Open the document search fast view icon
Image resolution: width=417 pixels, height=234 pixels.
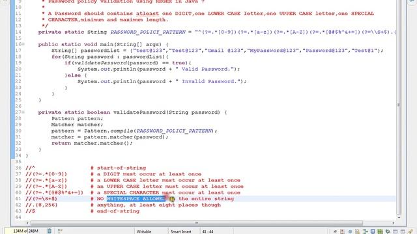click(358, 231)
